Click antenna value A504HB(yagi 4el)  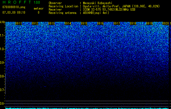click(x=96, y=13)
